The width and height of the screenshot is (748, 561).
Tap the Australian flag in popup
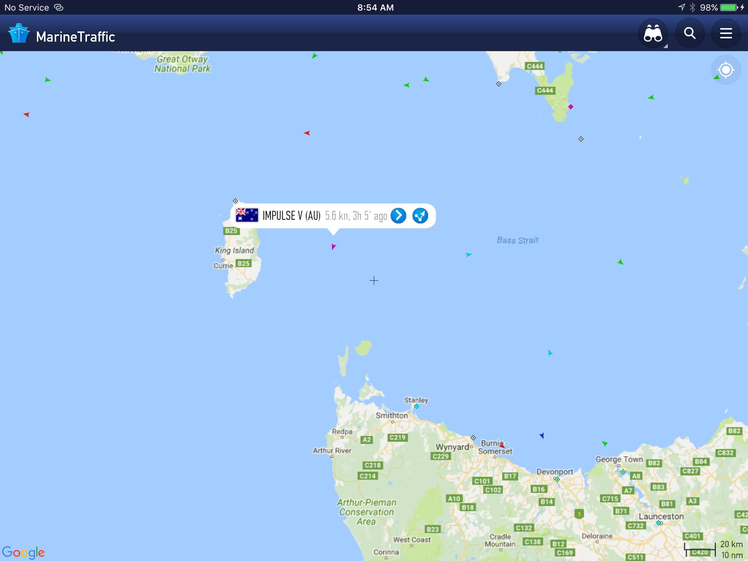tap(247, 215)
